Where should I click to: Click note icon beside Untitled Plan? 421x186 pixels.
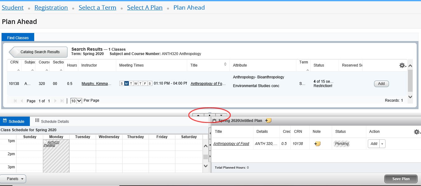point(268,120)
